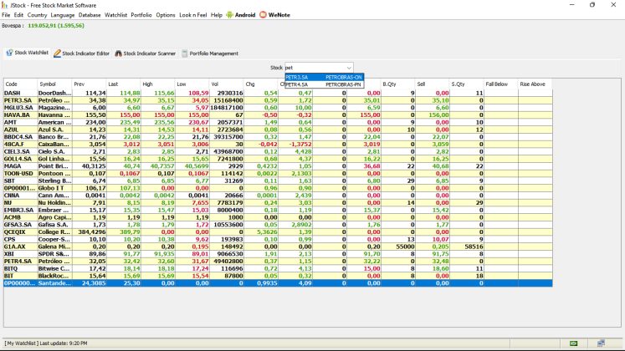Open the File menu
Screen dimensions: 625x351
[6, 15]
